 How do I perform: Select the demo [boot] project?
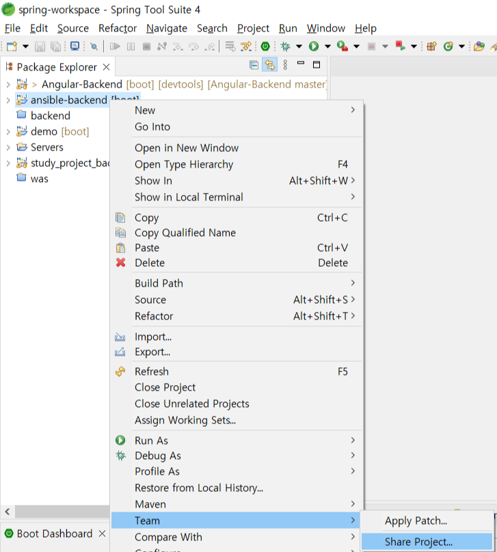59,131
